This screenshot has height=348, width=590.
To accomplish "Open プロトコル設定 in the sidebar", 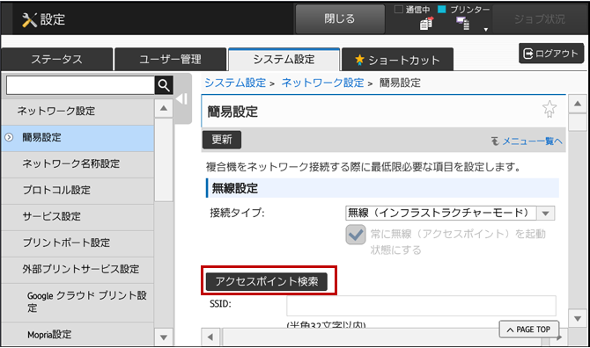I will 77,190.
